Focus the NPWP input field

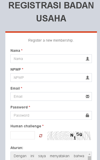[51, 78]
